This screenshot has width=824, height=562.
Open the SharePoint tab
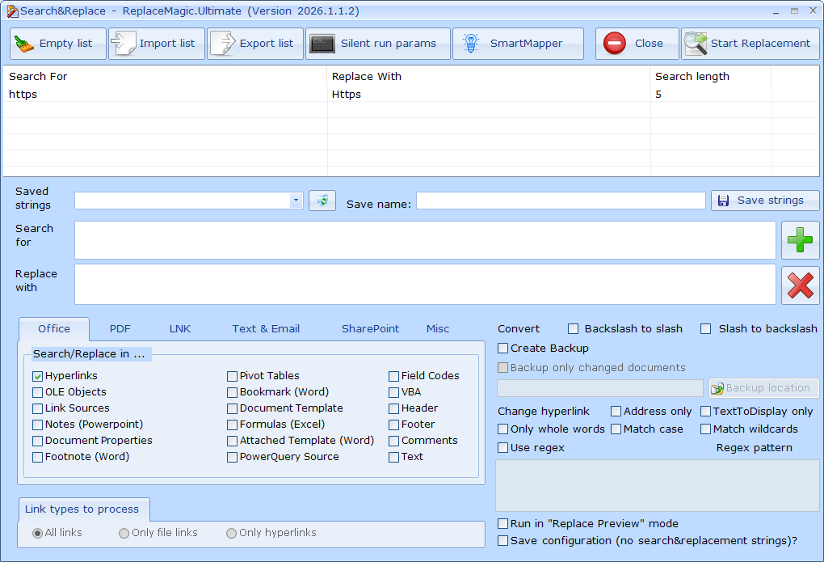point(371,329)
